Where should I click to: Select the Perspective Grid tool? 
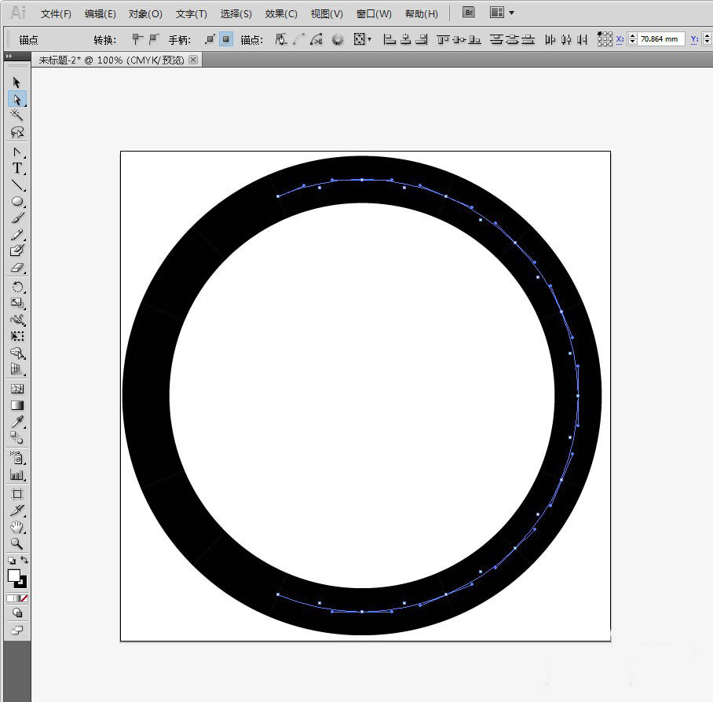click(16, 369)
